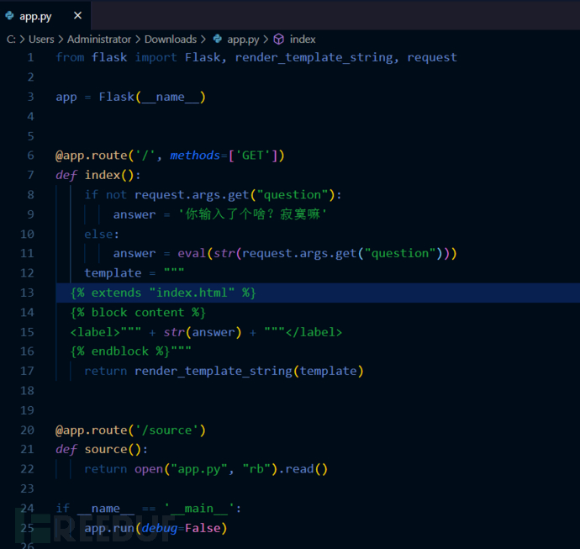580x549 pixels.
Task: Open the Downloads breadcrumb segment
Action: point(171,40)
